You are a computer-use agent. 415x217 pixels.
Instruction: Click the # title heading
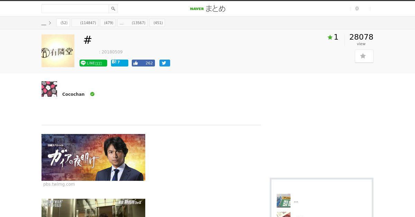pyautogui.click(x=87, y=40)
